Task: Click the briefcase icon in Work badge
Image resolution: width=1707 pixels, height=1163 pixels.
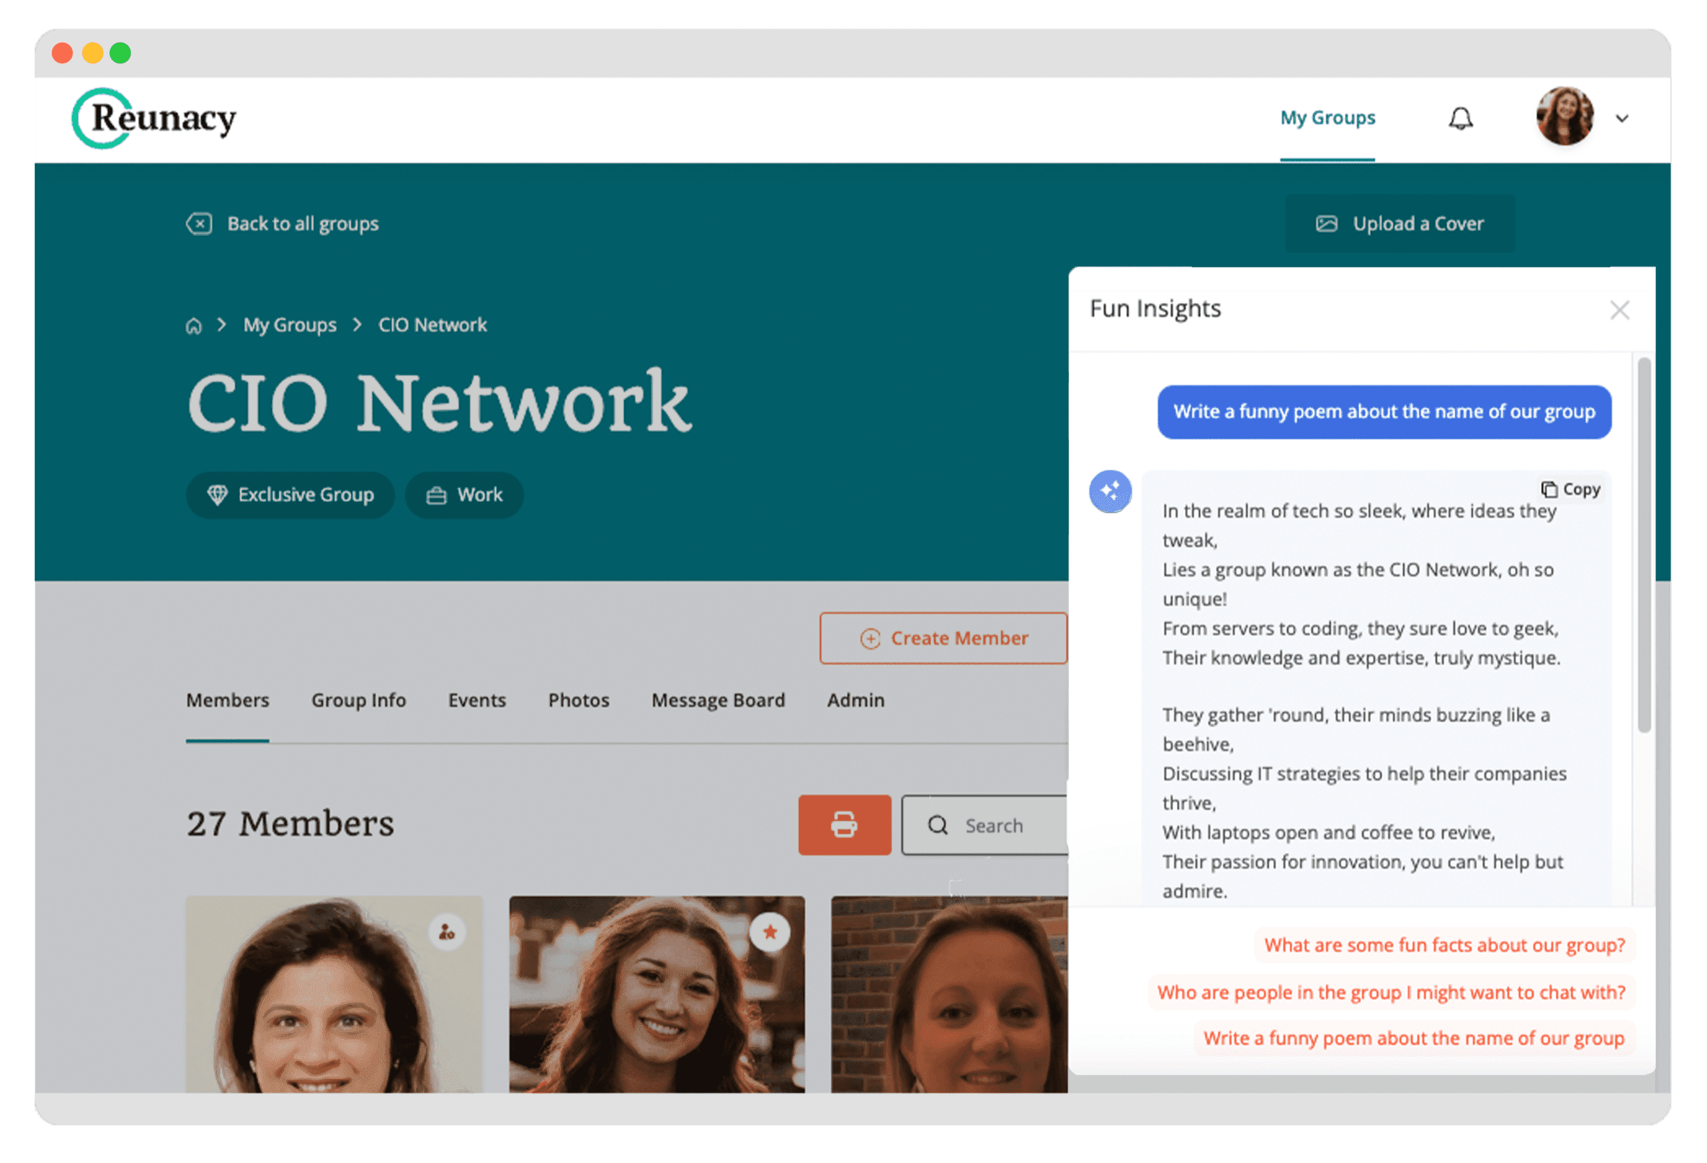Action: pyautogui.click(x=436, y=496)
